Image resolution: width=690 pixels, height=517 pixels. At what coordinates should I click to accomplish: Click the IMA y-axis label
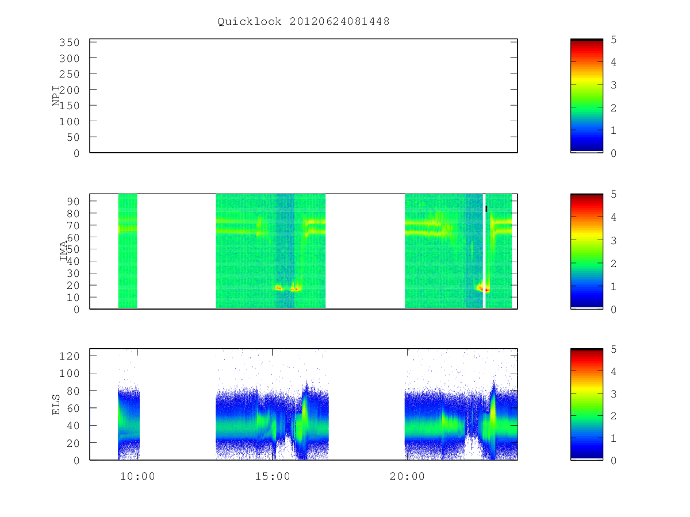pos(63,251)
